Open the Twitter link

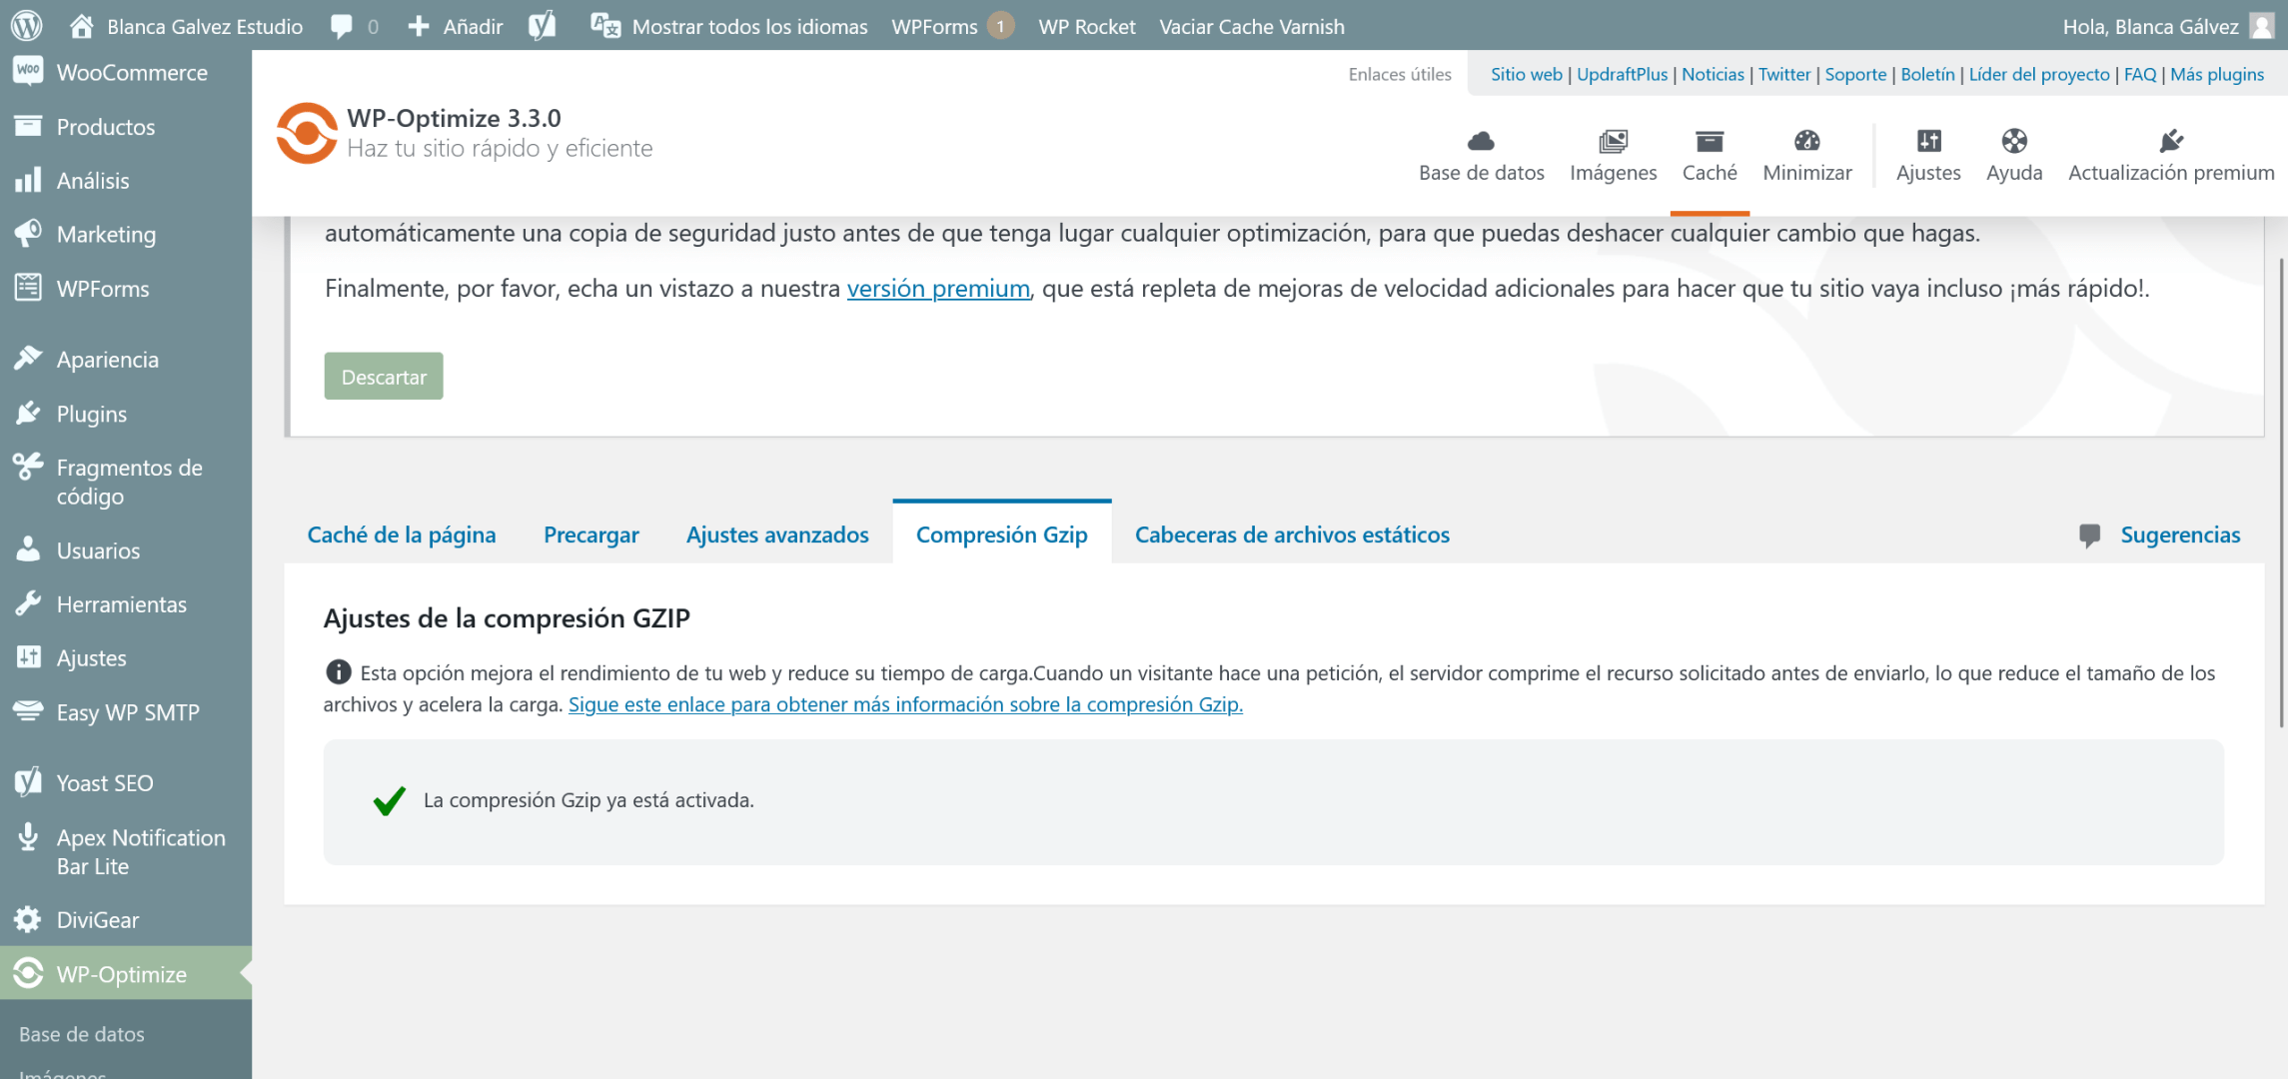[x=1783, y=74]
